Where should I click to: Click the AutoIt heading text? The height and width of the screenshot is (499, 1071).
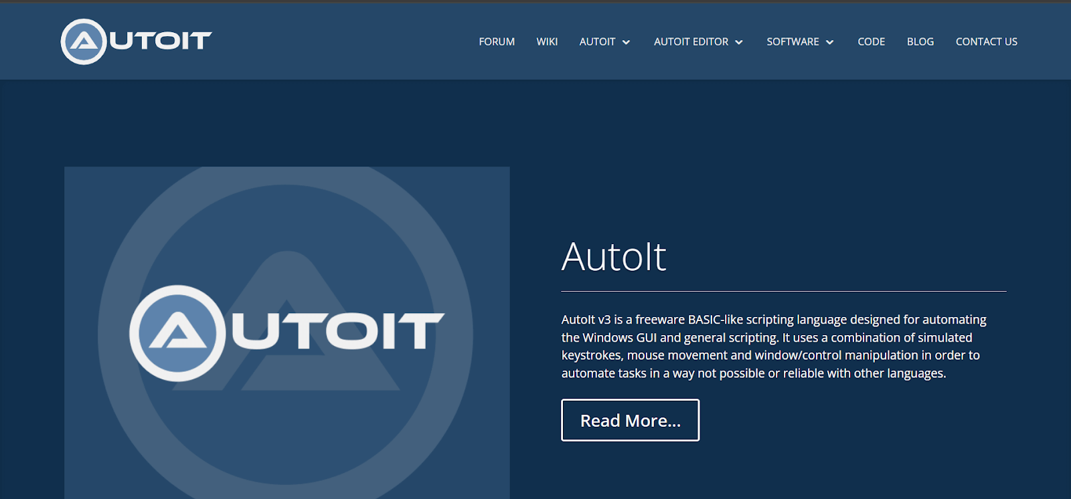click(614, 256)
